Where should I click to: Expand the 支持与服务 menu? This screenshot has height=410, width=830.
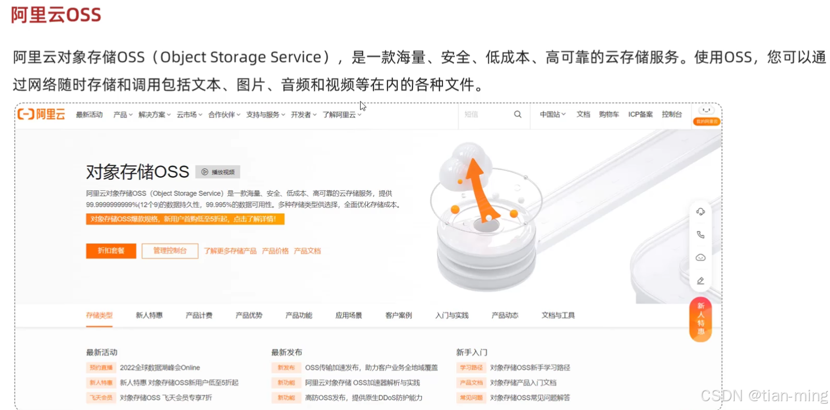266,115
